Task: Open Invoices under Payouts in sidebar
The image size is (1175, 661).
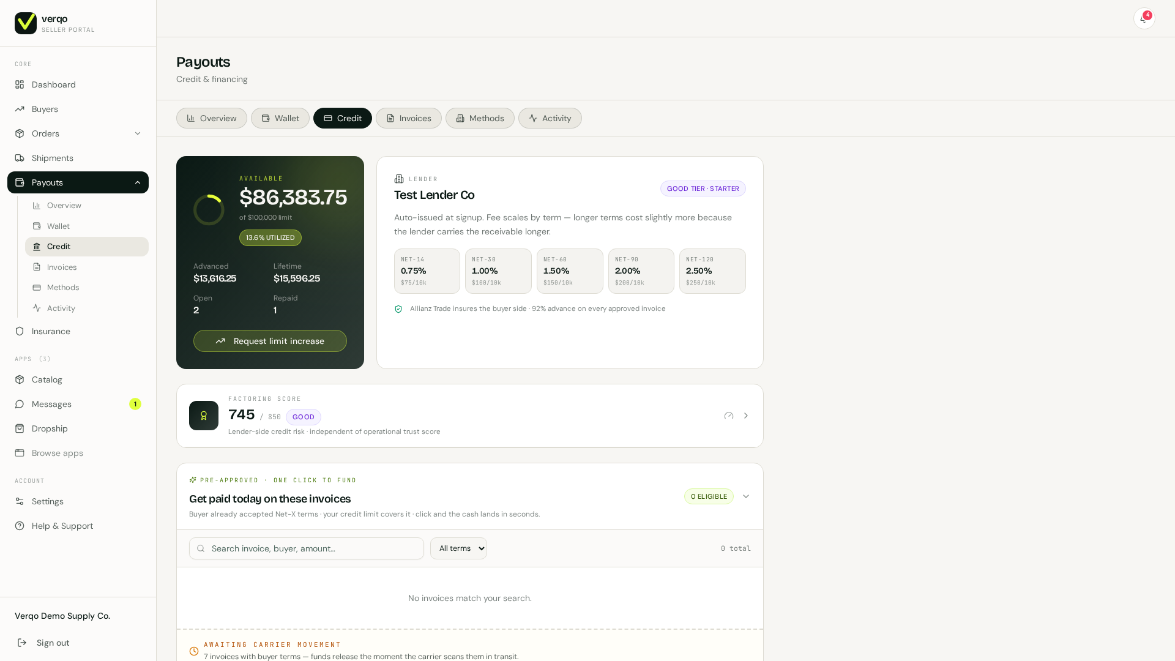Action: 87,267
